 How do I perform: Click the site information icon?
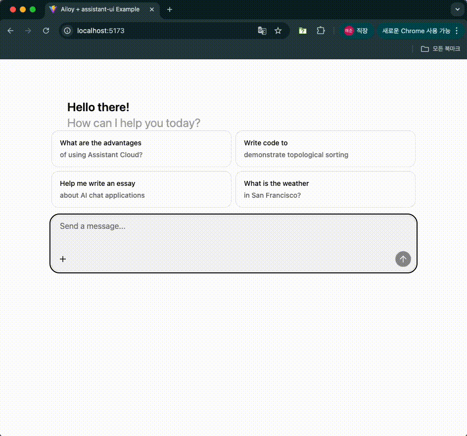(68, 31)
